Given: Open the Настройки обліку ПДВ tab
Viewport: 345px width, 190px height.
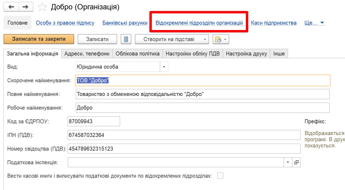Looking at the screenshot, I should click(193, 54).
